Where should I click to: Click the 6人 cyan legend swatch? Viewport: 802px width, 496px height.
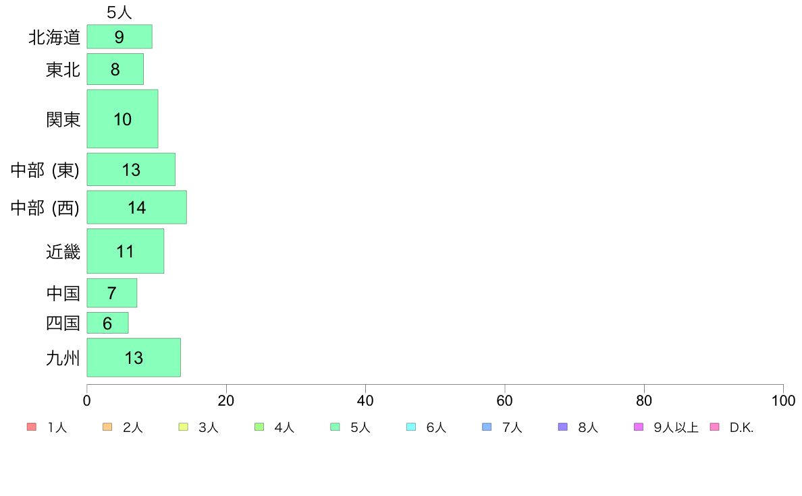(x=411, y=427)
